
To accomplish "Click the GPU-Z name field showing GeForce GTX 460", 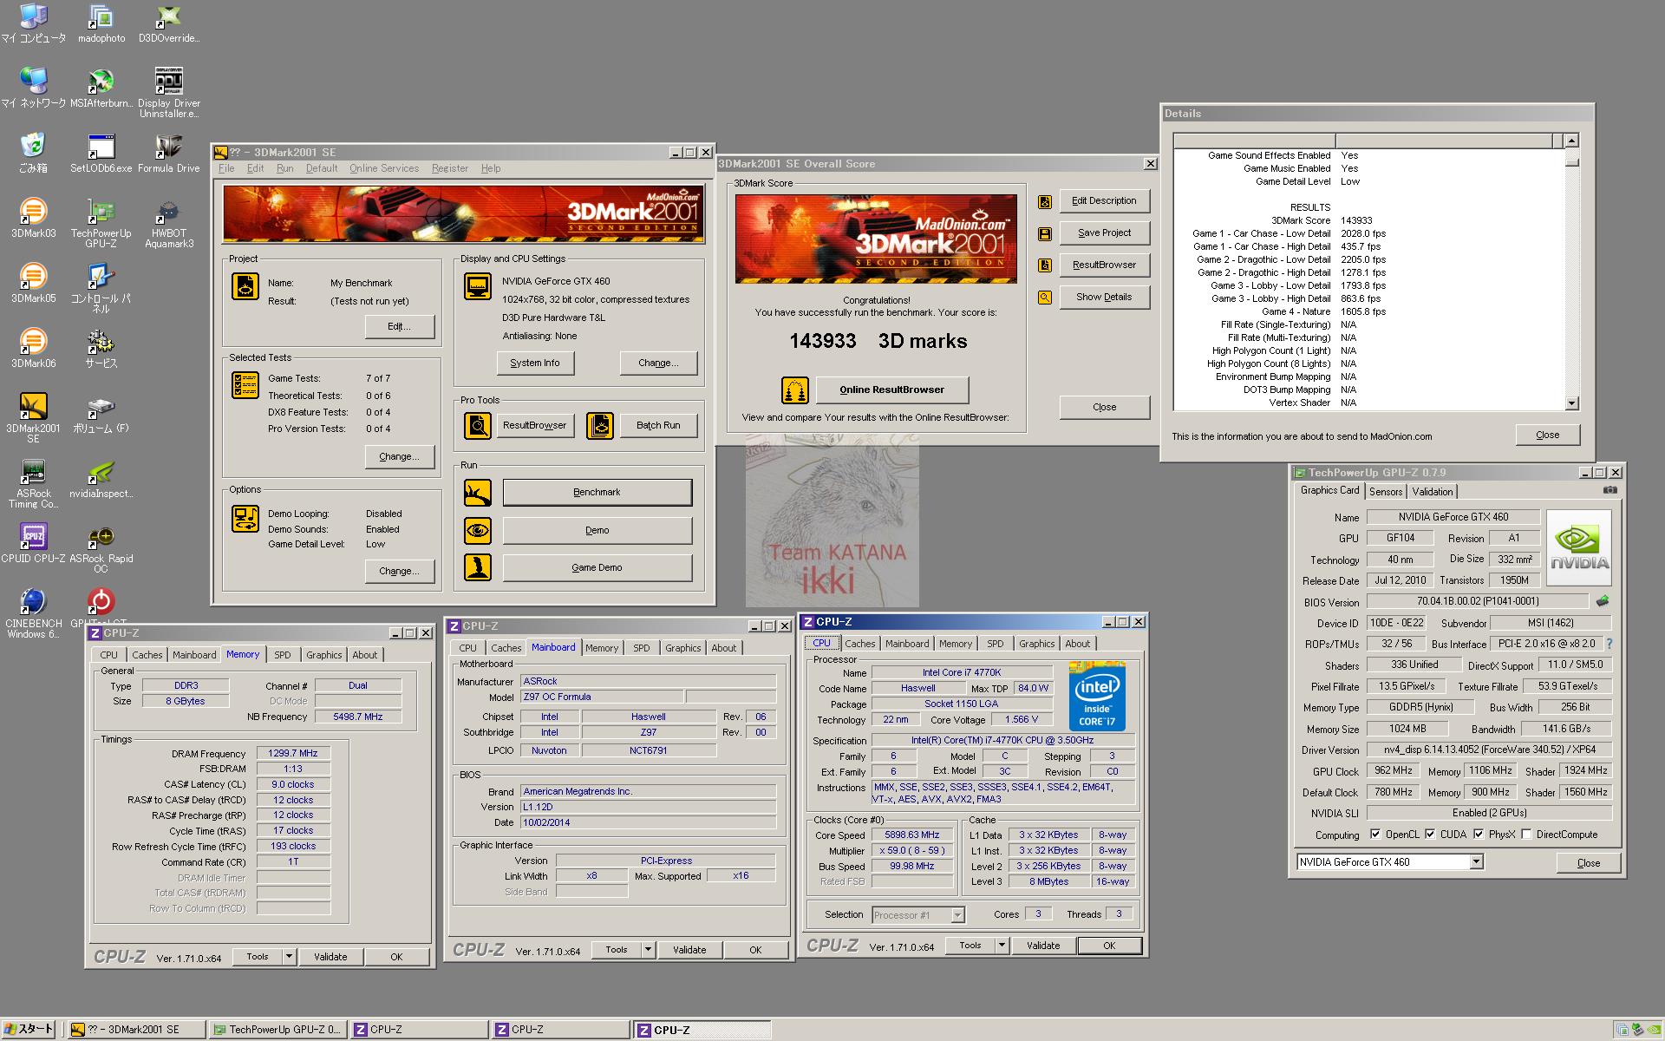I will tap(1453, 517).
